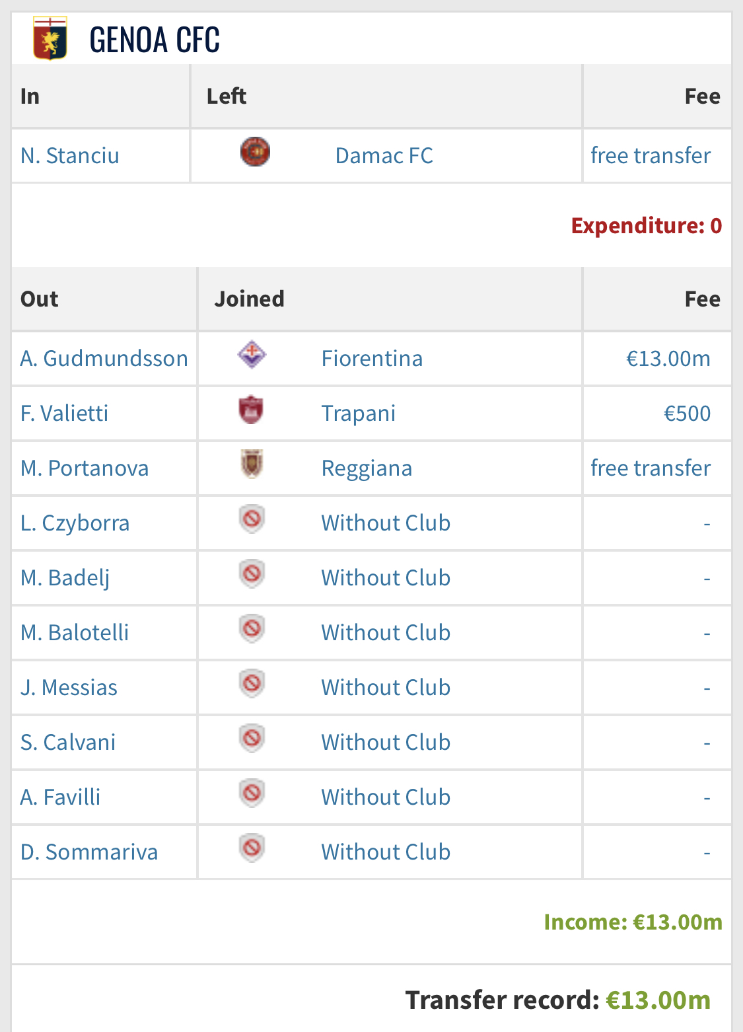Click Without Club next to J. Messias
The width and height of the screenshot is (743, 1032).
click(x=386, y=688)
